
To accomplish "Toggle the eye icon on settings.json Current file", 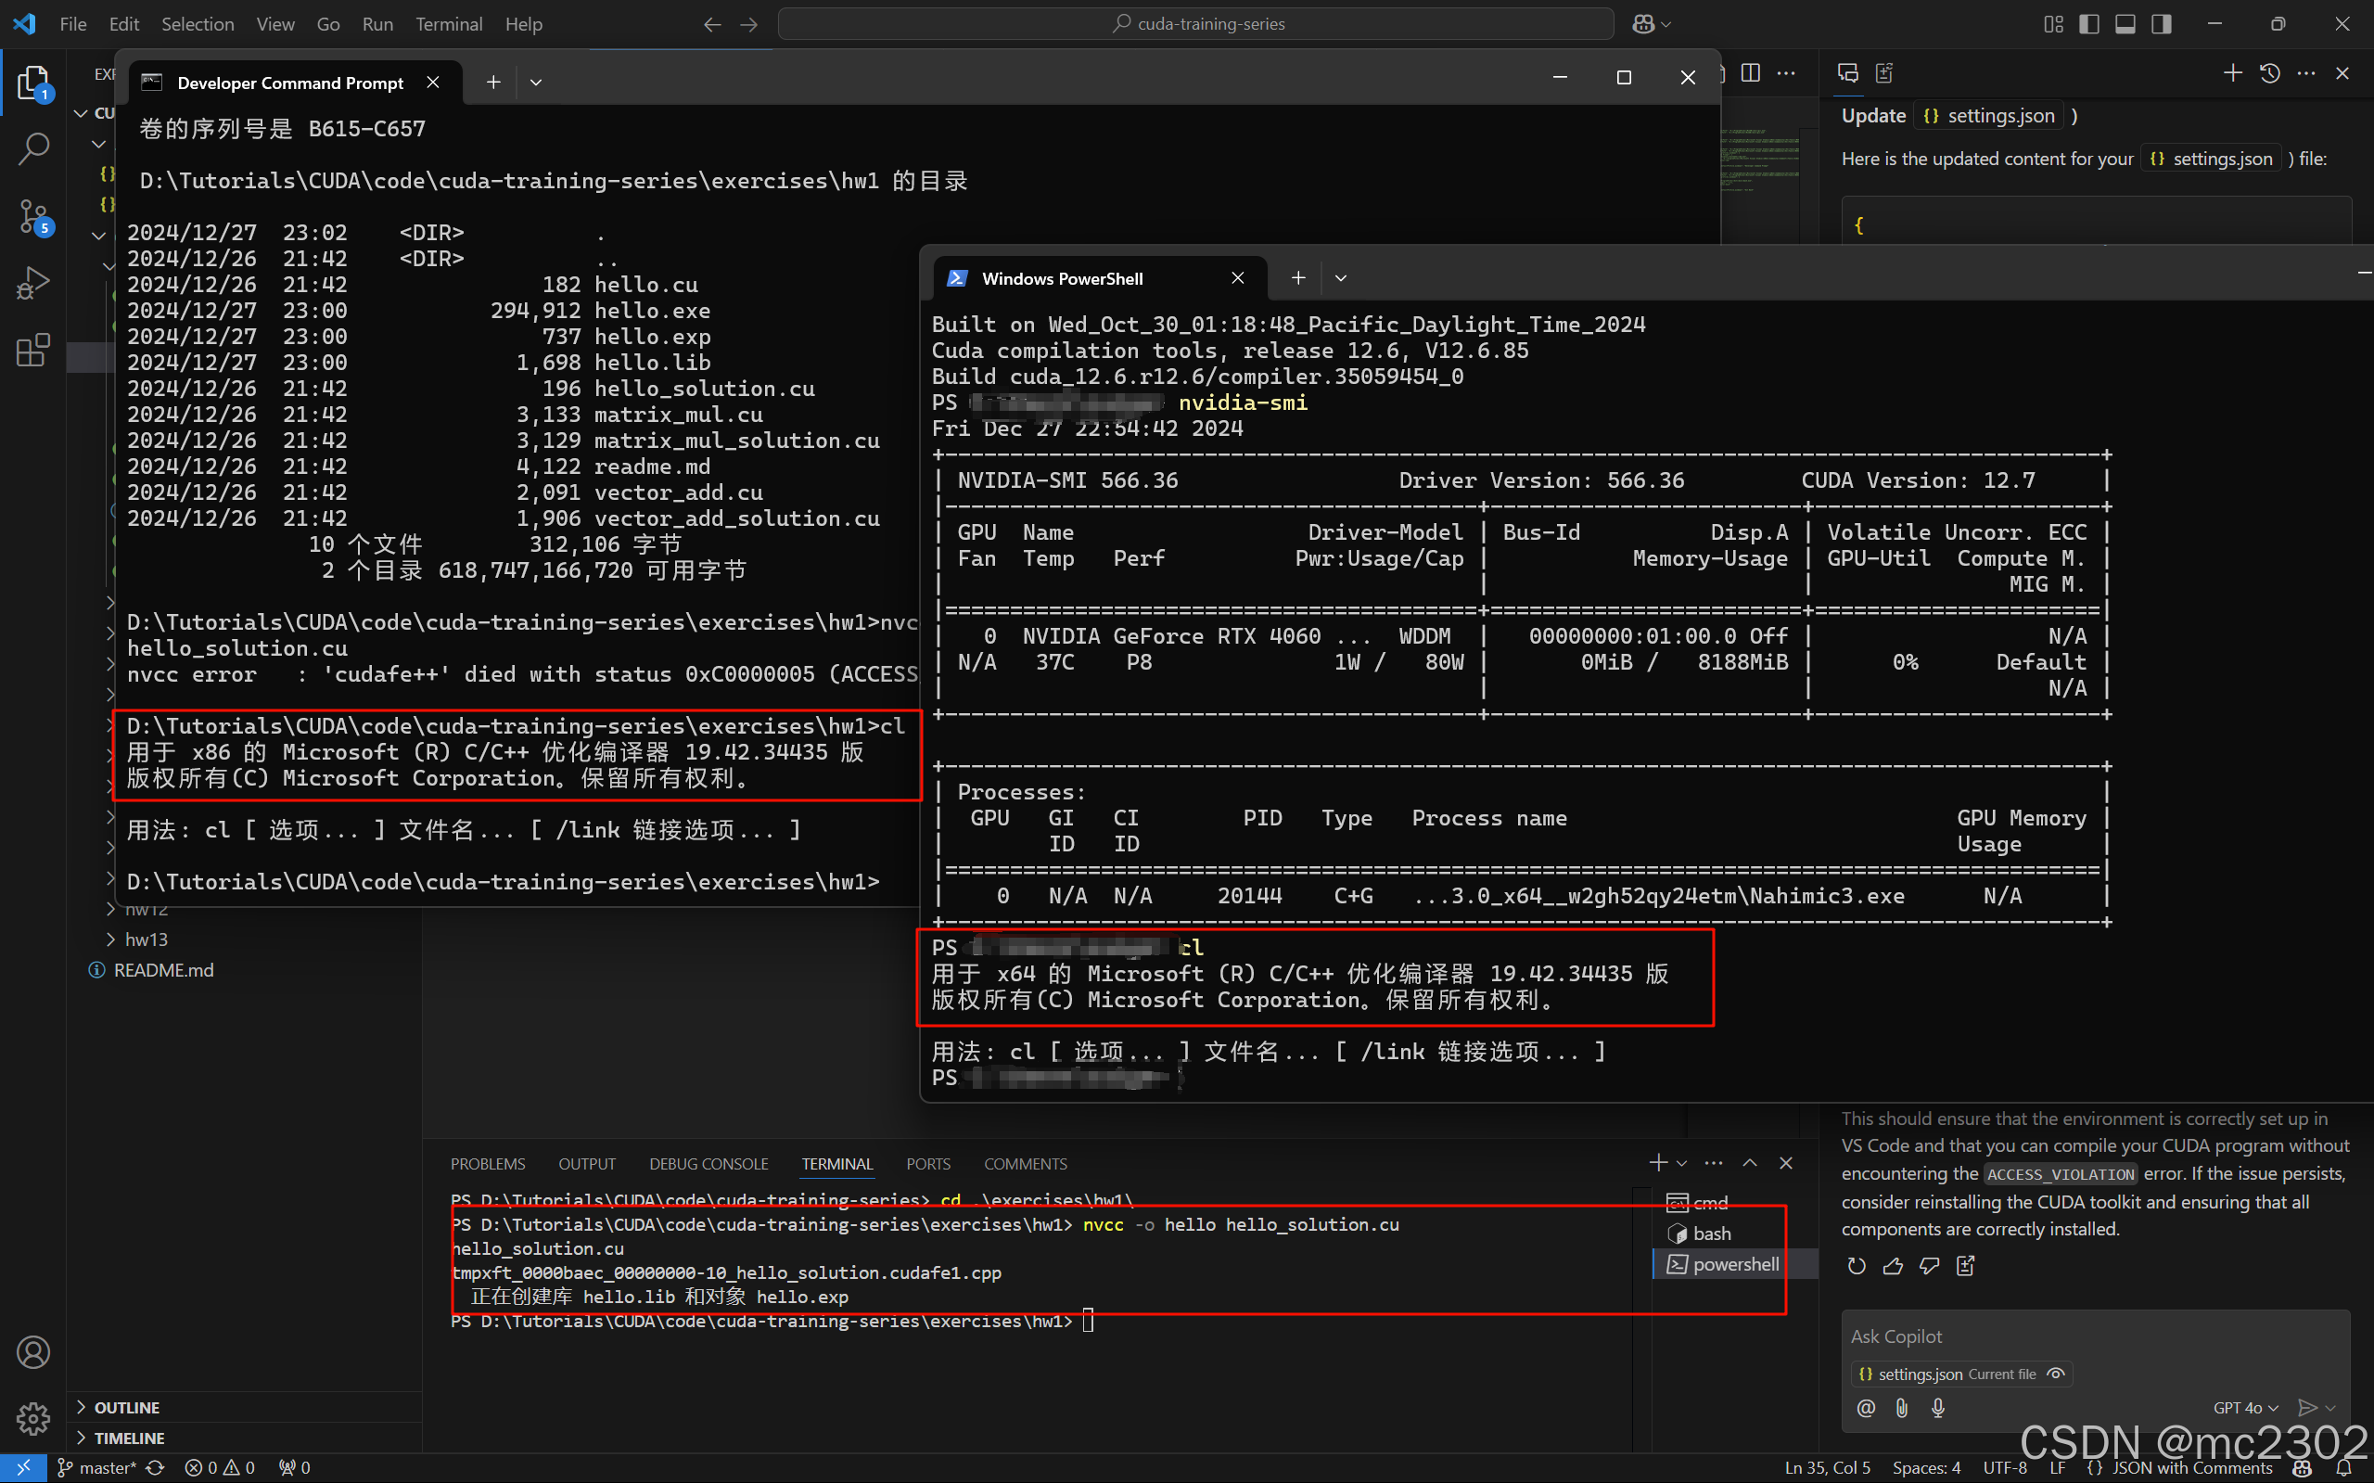I will [2056, 1374].
